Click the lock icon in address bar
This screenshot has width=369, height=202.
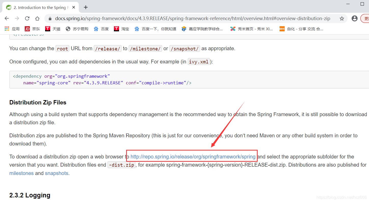coord(50,19)
